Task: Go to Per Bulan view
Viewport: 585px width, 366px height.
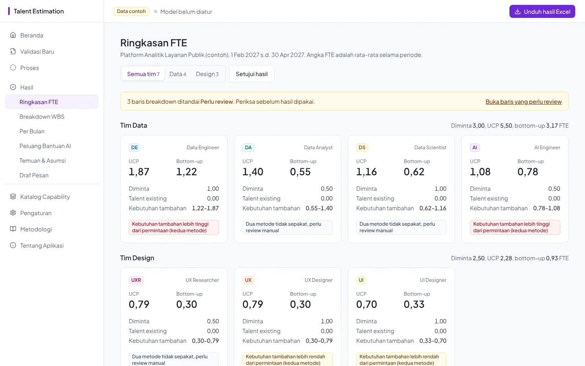Action: click(52, 131)
